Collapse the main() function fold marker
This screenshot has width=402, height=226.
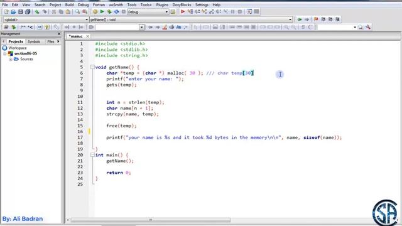(x=92, y=155)
